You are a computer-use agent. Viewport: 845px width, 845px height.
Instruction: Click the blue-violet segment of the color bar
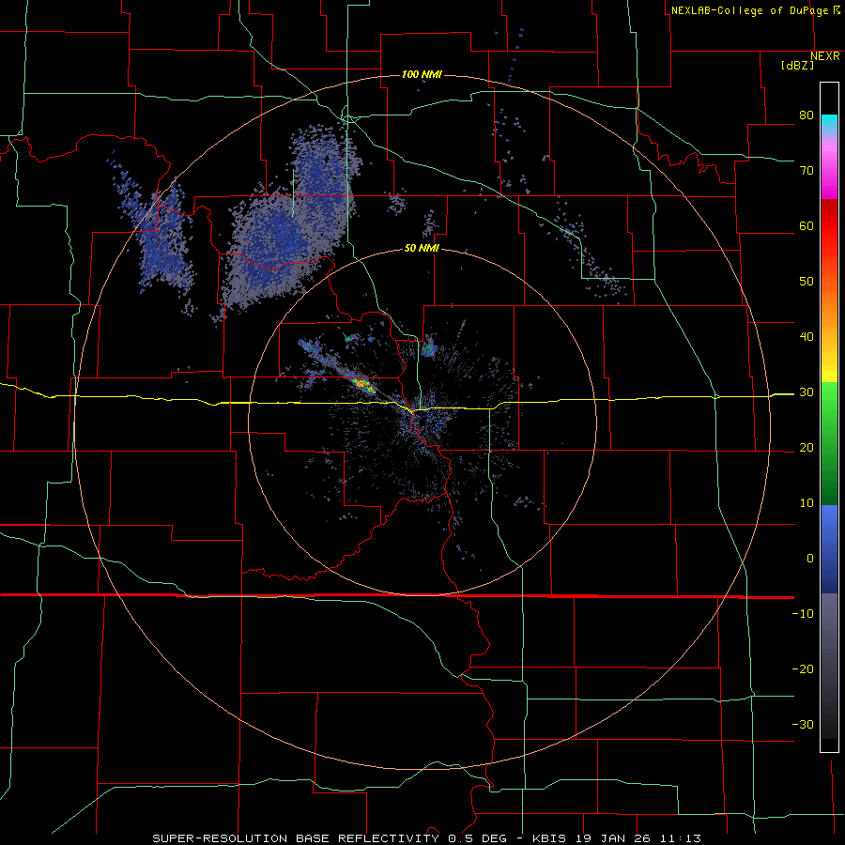pyautogui.click(x=829, y=549)
